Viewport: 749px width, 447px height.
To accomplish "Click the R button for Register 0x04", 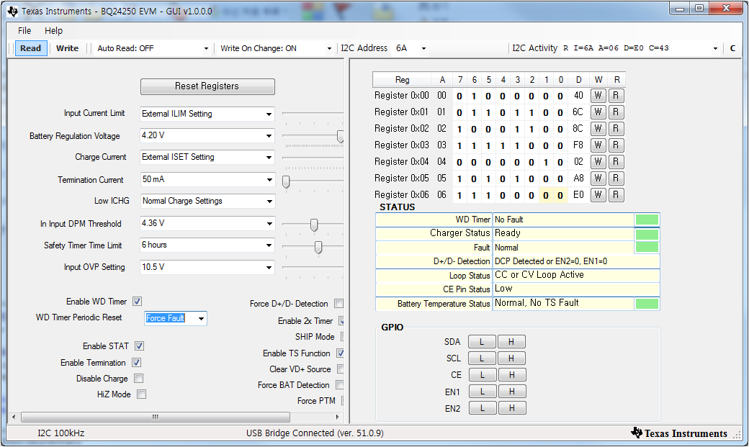I will coord(616,162).
